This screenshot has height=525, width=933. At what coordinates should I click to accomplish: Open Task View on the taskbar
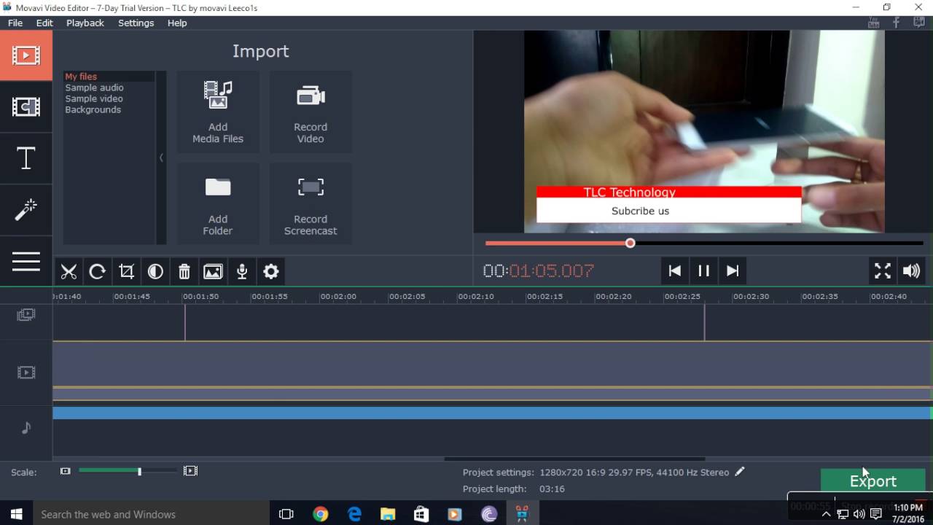(x=286, y=514)
